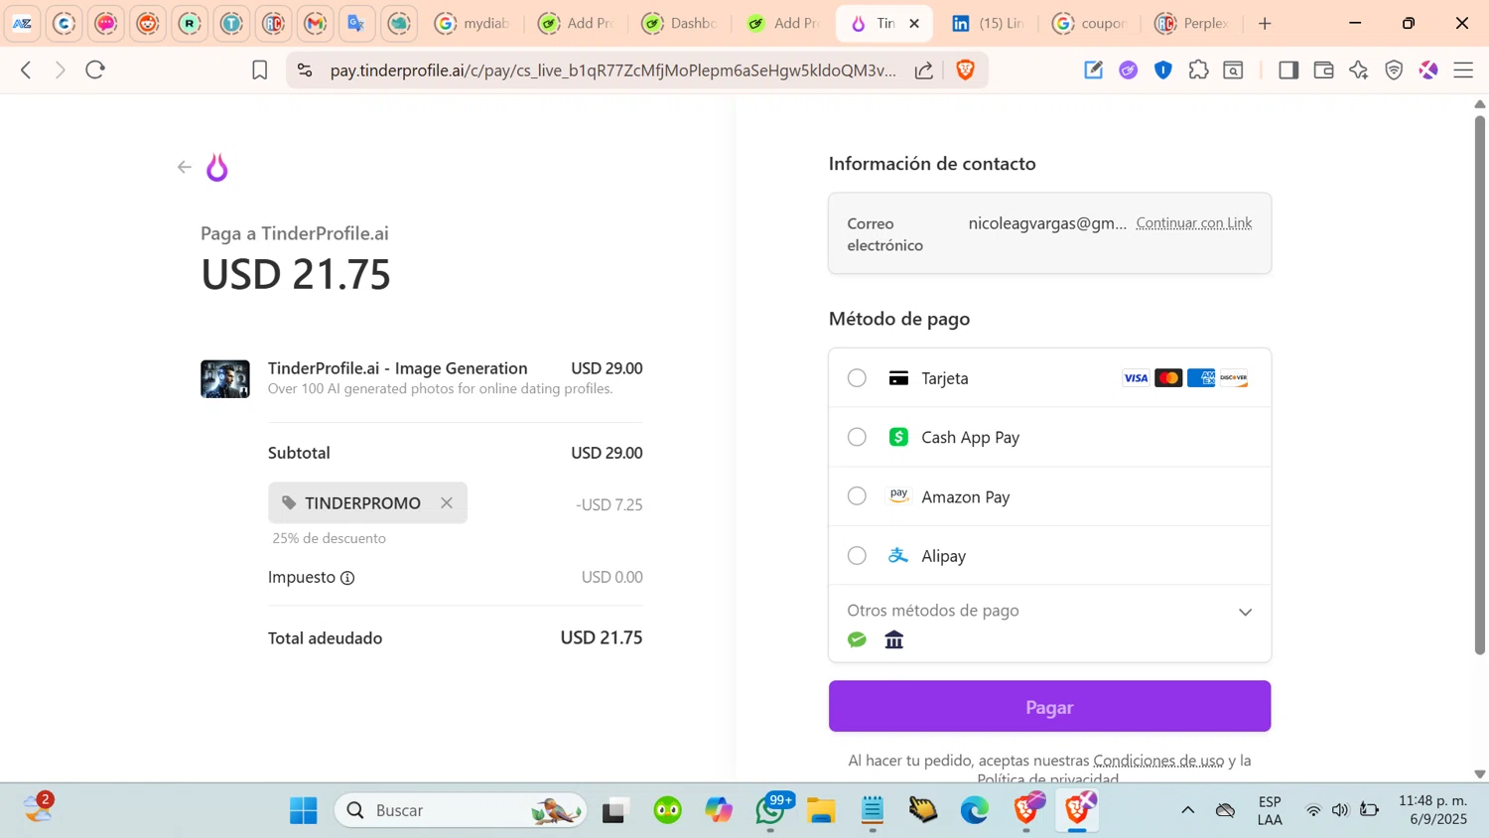Click the site settings icon in the address bar
Image resolution: width=1489 pixels, height=838 pixels.
coord(305,70)
